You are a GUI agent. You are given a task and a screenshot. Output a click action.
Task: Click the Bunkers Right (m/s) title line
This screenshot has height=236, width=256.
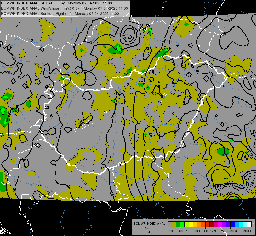tap(60, 14)
